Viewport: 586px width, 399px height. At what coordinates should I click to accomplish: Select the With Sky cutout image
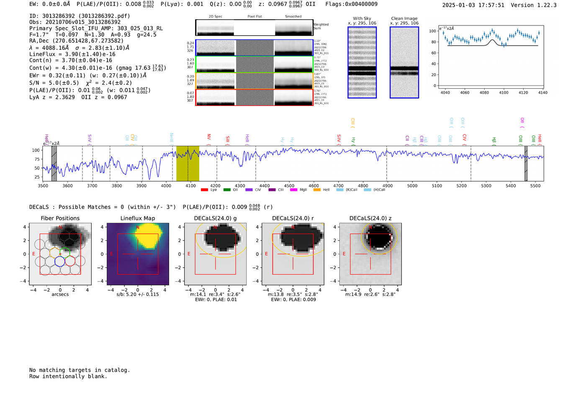point(362,62)
